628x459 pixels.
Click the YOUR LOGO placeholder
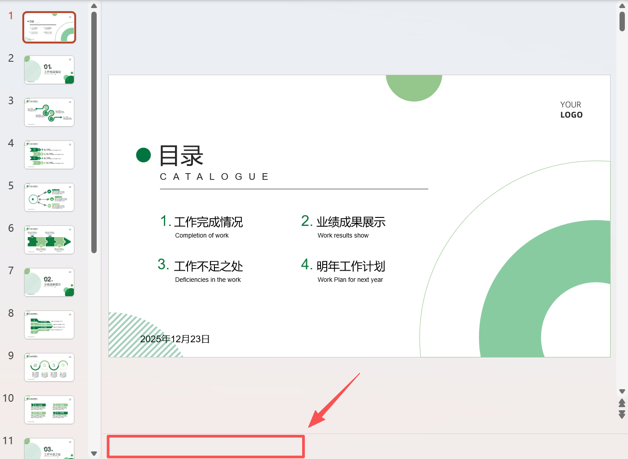coord(571,109)
